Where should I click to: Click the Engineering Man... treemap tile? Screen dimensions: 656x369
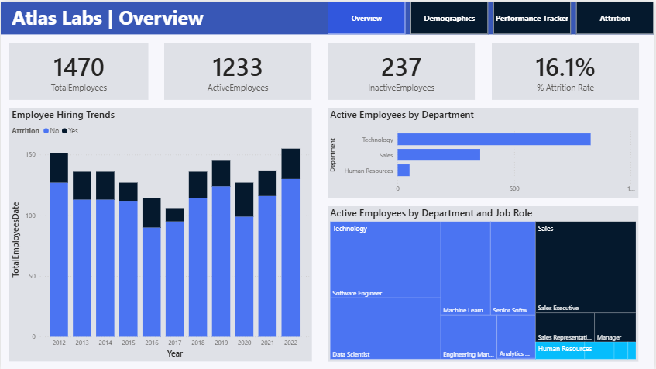(x=469, y=337)
